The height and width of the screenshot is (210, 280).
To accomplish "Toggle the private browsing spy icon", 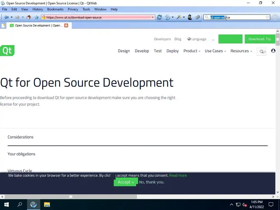I will point(190,17).
